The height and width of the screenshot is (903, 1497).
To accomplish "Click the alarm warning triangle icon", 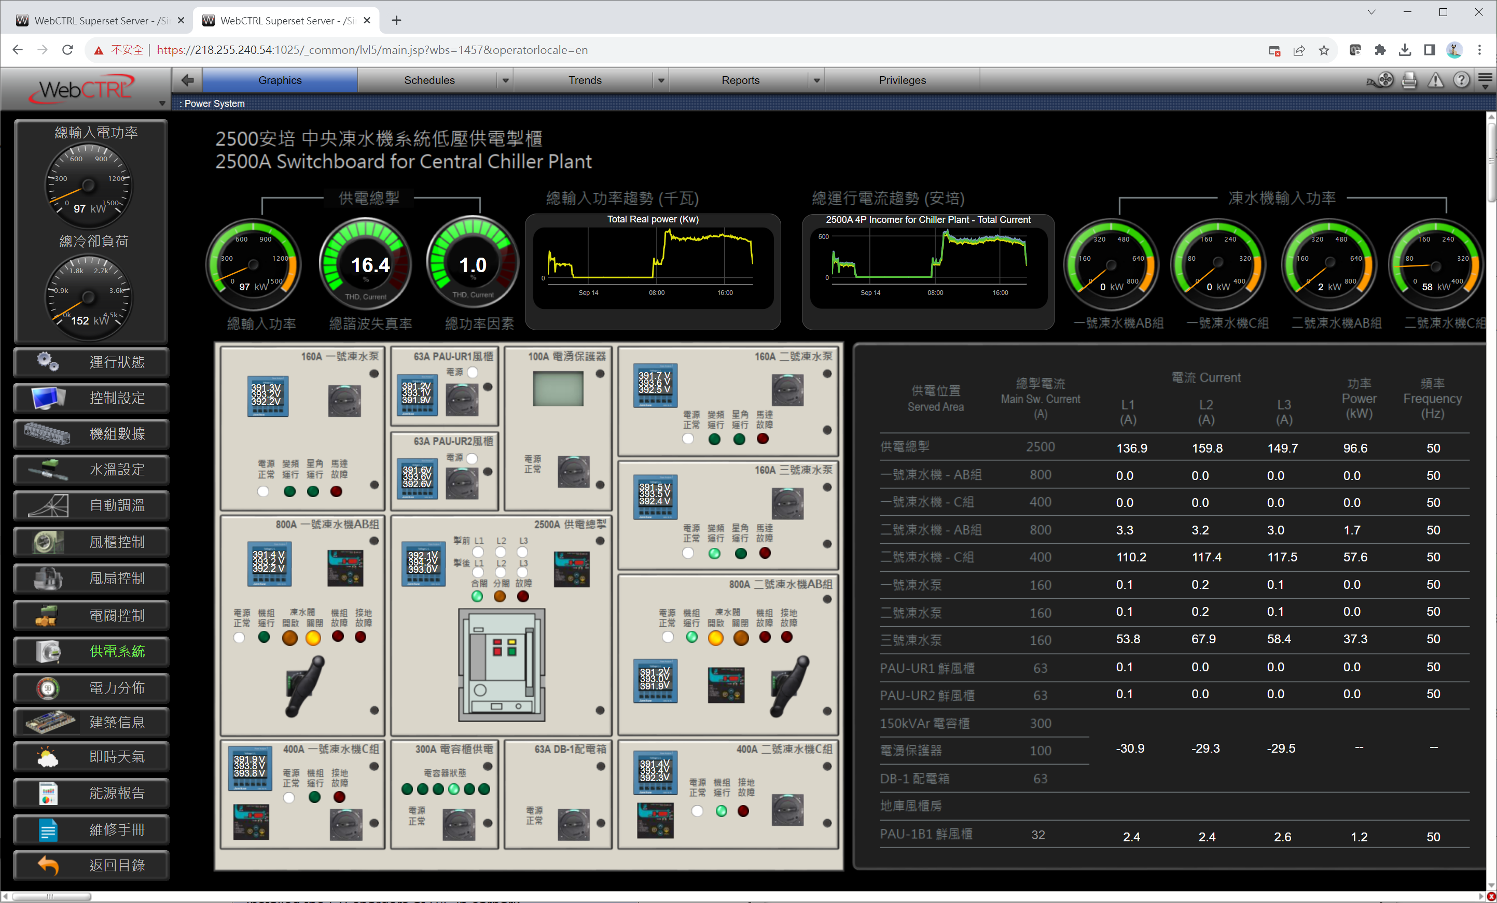I will (1436, 79).
